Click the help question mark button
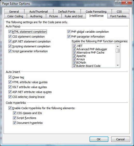The width and height of the screenshot is (134, 146). coord(118,2)
